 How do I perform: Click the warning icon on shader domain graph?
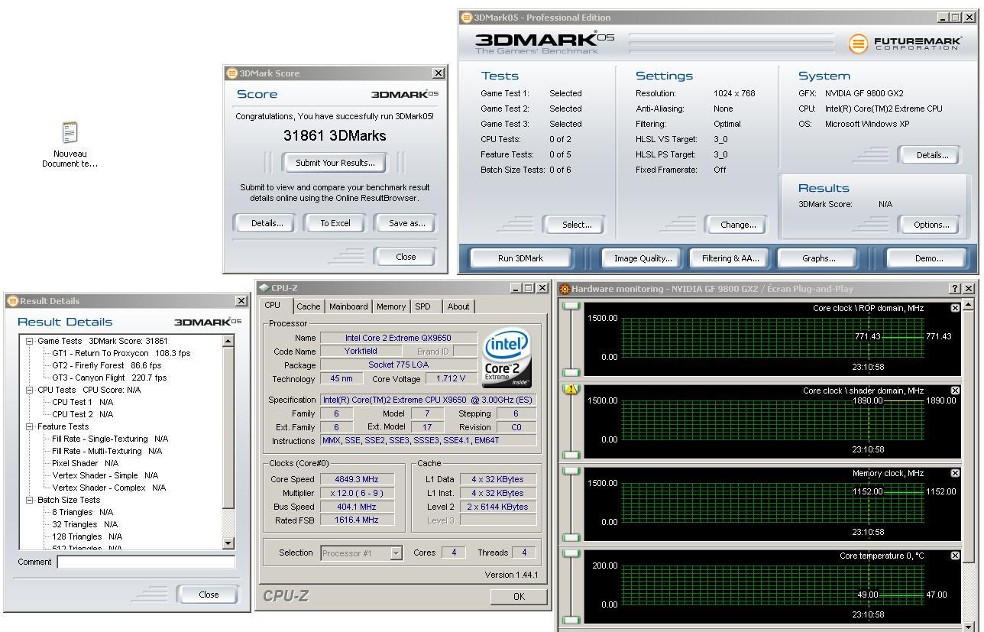coord(571,389)
